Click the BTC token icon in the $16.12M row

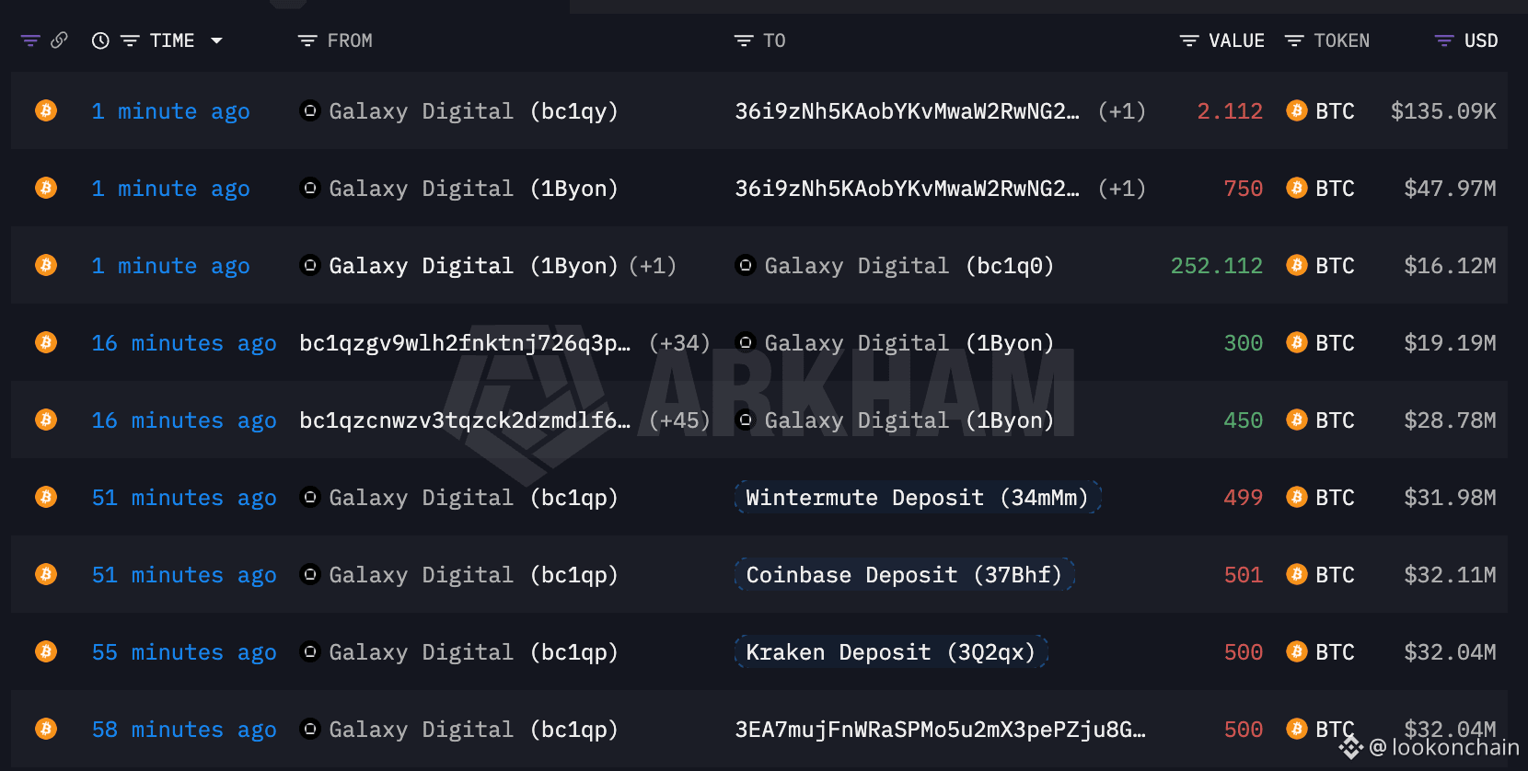point(1297,265)
